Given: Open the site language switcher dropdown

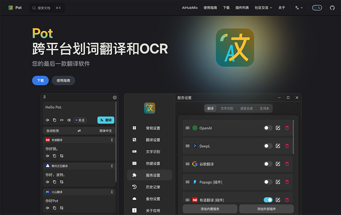Looking at the screenshot, I should [x=299, y=8].
